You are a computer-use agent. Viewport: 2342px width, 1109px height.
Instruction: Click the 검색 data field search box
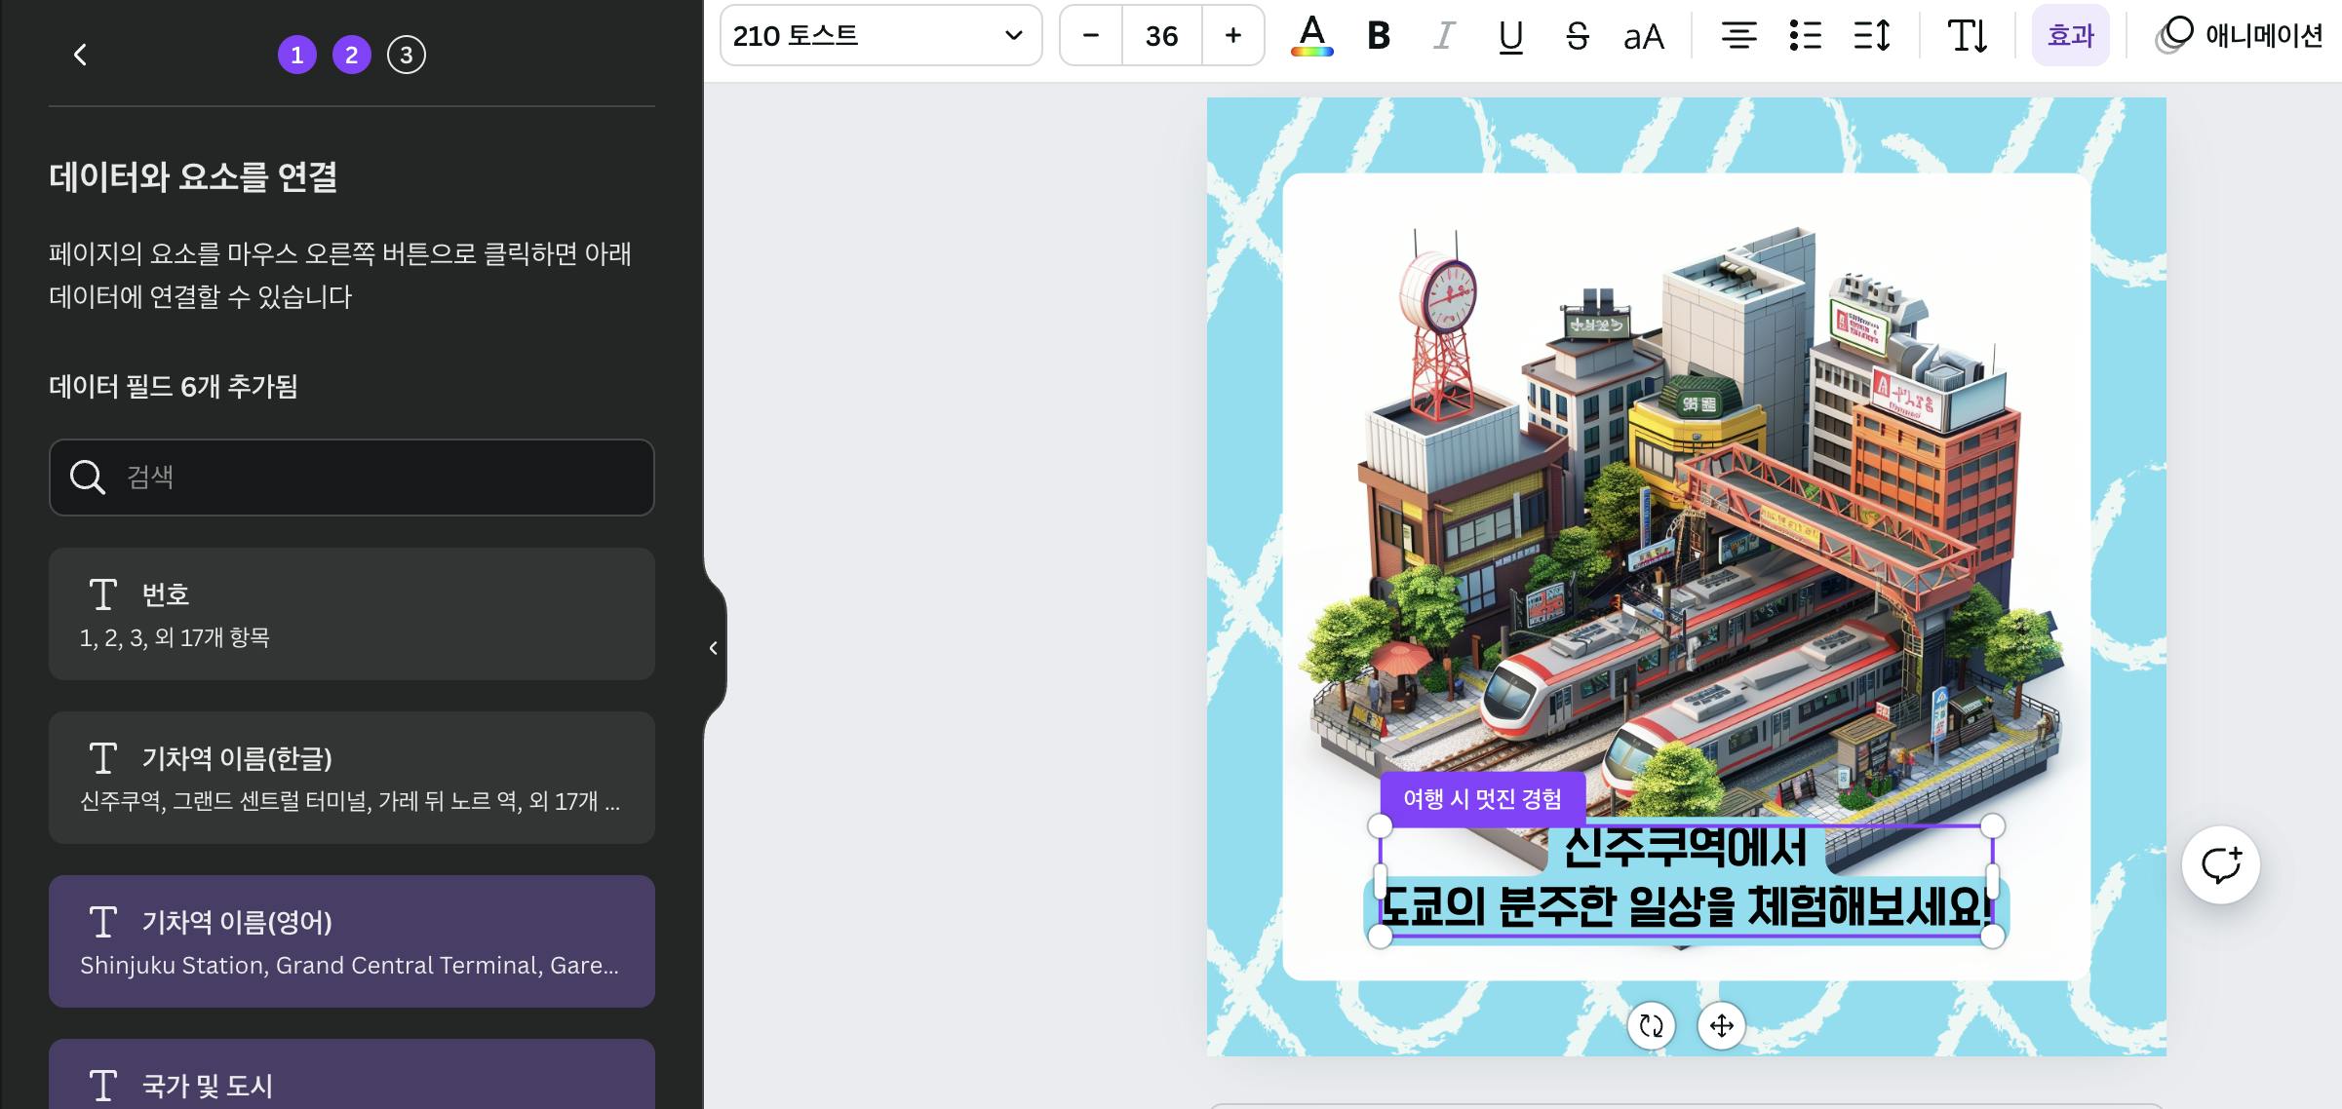pos(351,478)
